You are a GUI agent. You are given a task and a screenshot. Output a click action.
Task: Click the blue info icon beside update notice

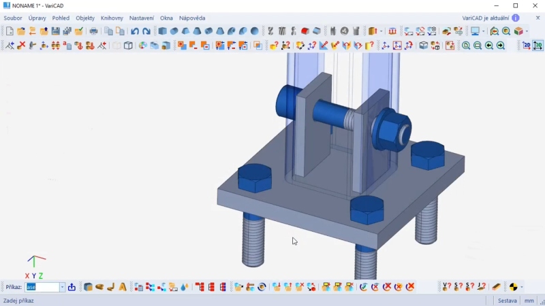tap(516, 18)
